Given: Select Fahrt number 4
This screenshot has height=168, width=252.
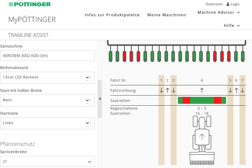Looking at the screenshot, I should pyautogui.click(x=202, y=80).
